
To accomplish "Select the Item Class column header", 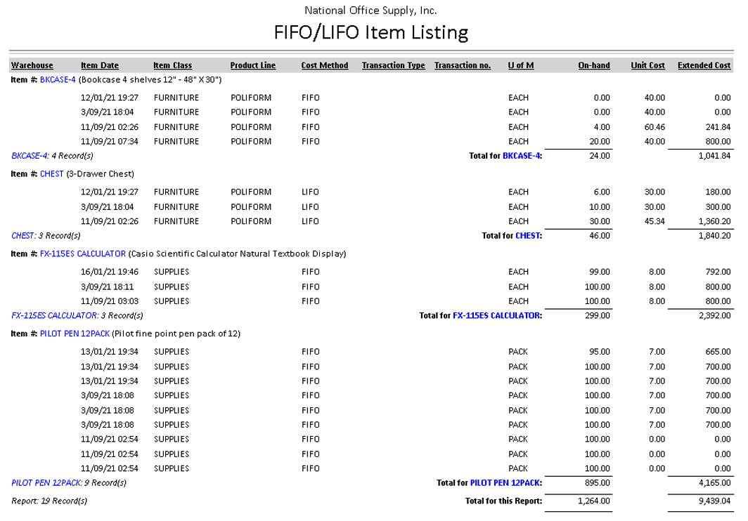I will pyautogui.click(x=172, y=66).
